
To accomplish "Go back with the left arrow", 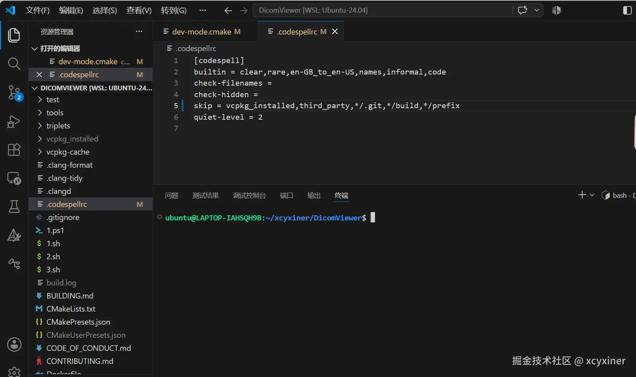I will (x=228, y=11).
